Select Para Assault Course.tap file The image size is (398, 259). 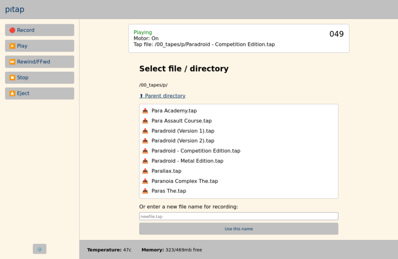point(182,121)
